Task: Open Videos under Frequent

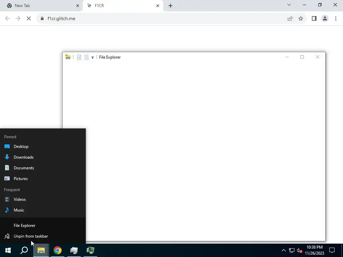Action: coord(43,199)
